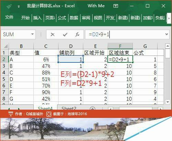
Task: Open the 加载 add-ins ribbon tab
Action: 148,18
